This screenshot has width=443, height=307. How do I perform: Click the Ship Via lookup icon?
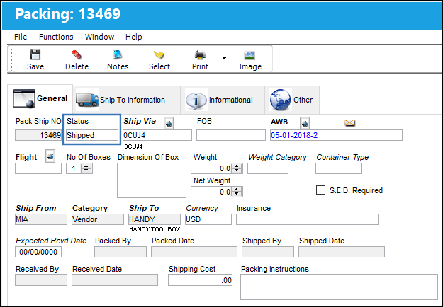tap(169, 123)
